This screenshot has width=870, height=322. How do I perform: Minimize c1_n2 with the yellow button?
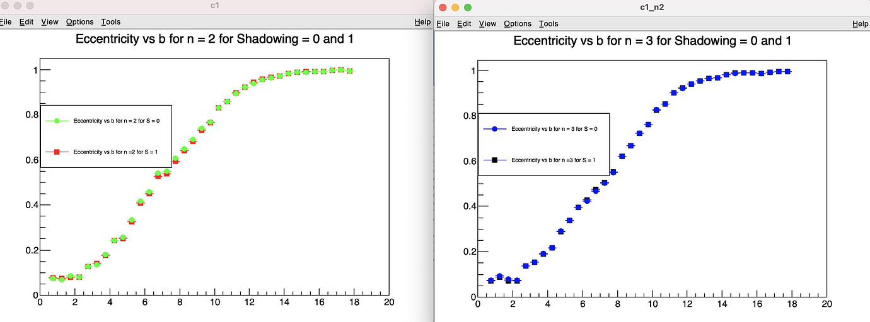pyautogui.click(x=455, y=8)
